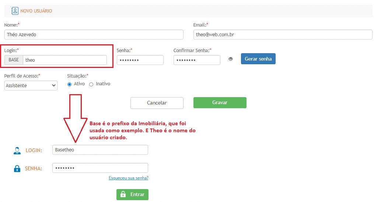
Task: Click the Email input field
Action: 283,34
